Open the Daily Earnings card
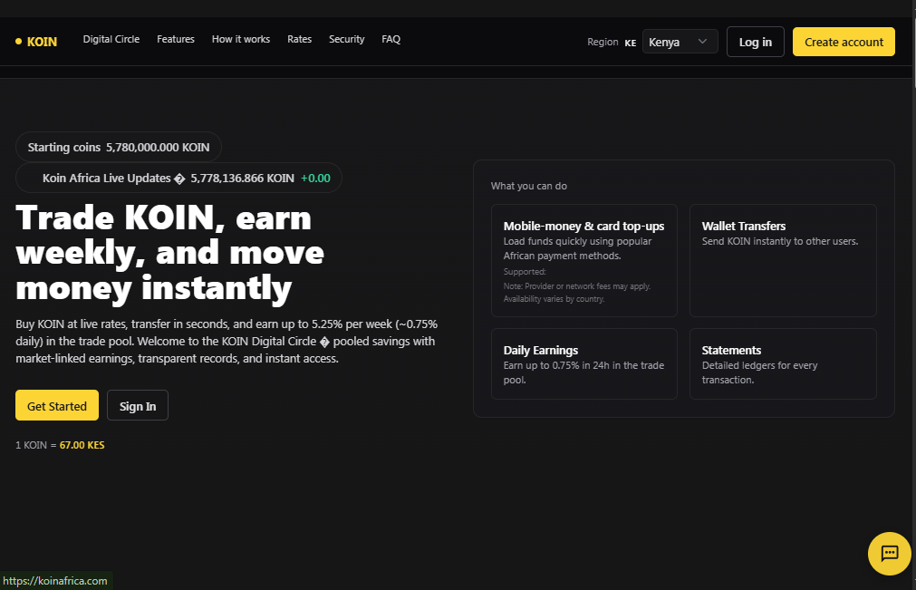916x590 pixels. [584, 364]
